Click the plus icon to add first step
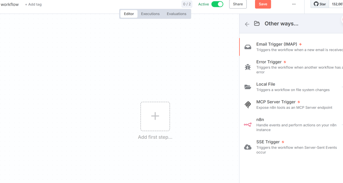 click(155, 116)
